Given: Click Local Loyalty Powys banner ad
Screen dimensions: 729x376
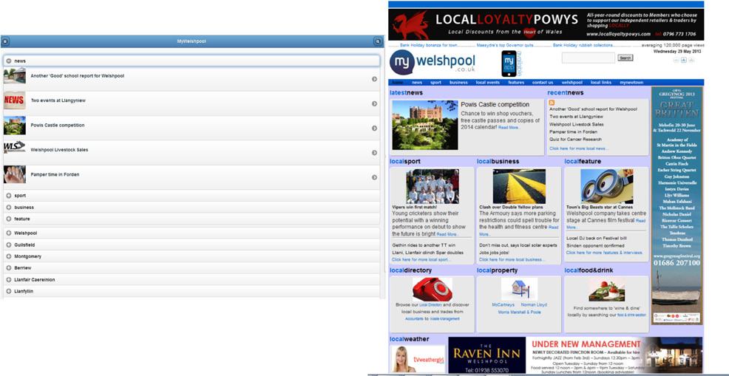Looking at the screenshot, I should (546, 24).
